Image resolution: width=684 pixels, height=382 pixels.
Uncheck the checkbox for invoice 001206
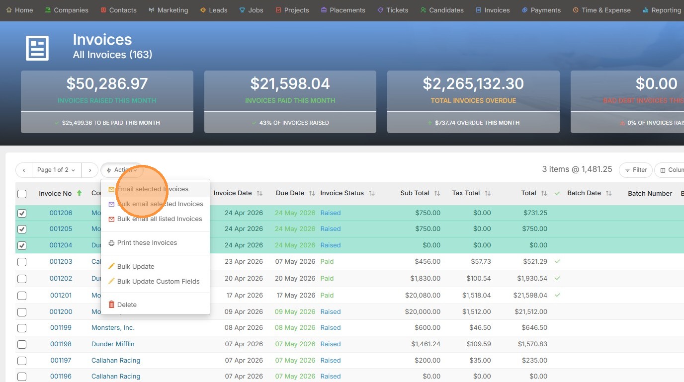click(22, 213)
